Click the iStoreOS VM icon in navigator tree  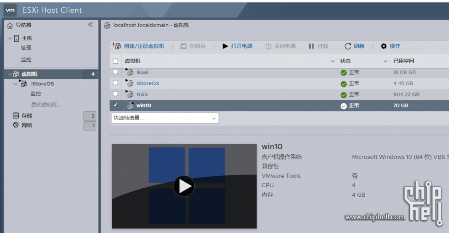coord(23,83)
